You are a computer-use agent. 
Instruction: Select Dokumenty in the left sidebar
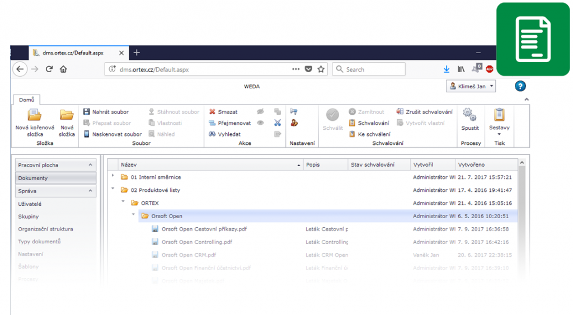pos(33,178)
